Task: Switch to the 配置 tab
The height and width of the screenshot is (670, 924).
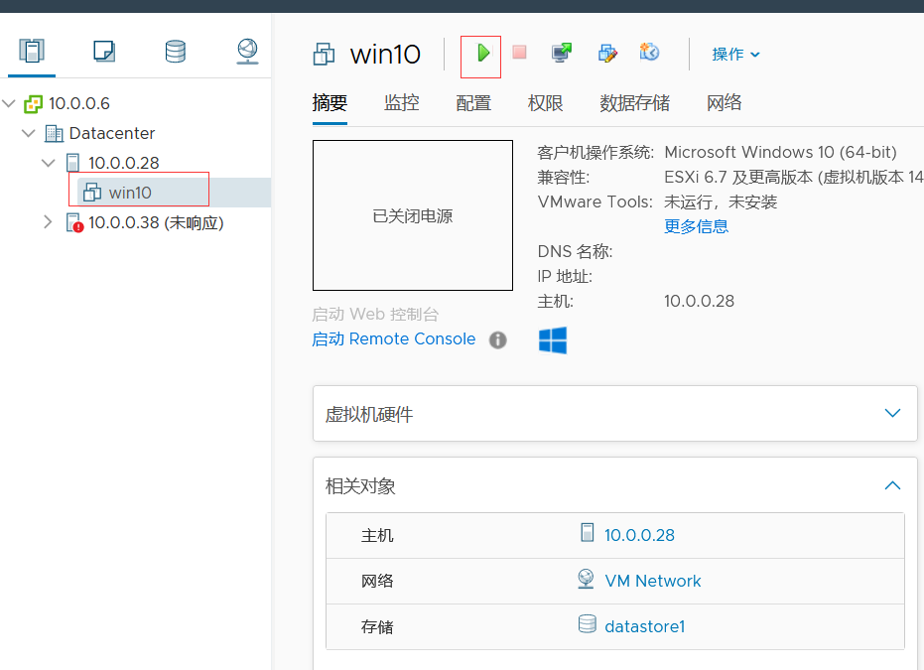Action: tap(473, 103)
